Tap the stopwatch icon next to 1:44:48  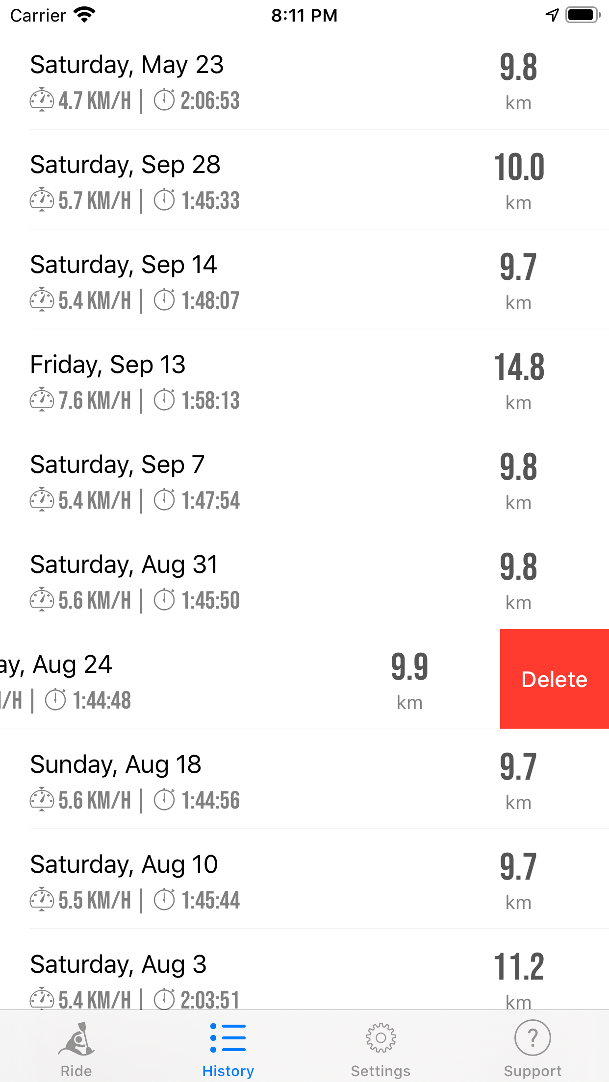click(55, 700)
